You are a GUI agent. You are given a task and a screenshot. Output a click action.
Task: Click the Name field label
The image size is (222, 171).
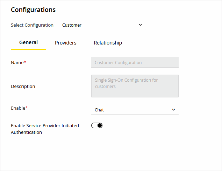click(19, 62)
